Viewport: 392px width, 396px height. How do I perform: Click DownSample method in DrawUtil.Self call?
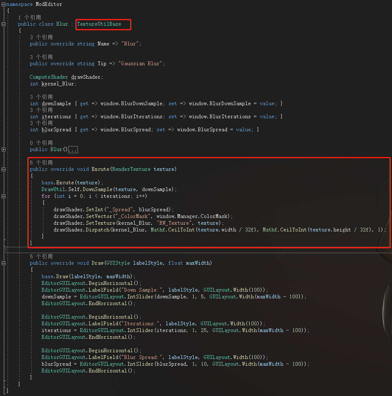[x=98, y=189]
